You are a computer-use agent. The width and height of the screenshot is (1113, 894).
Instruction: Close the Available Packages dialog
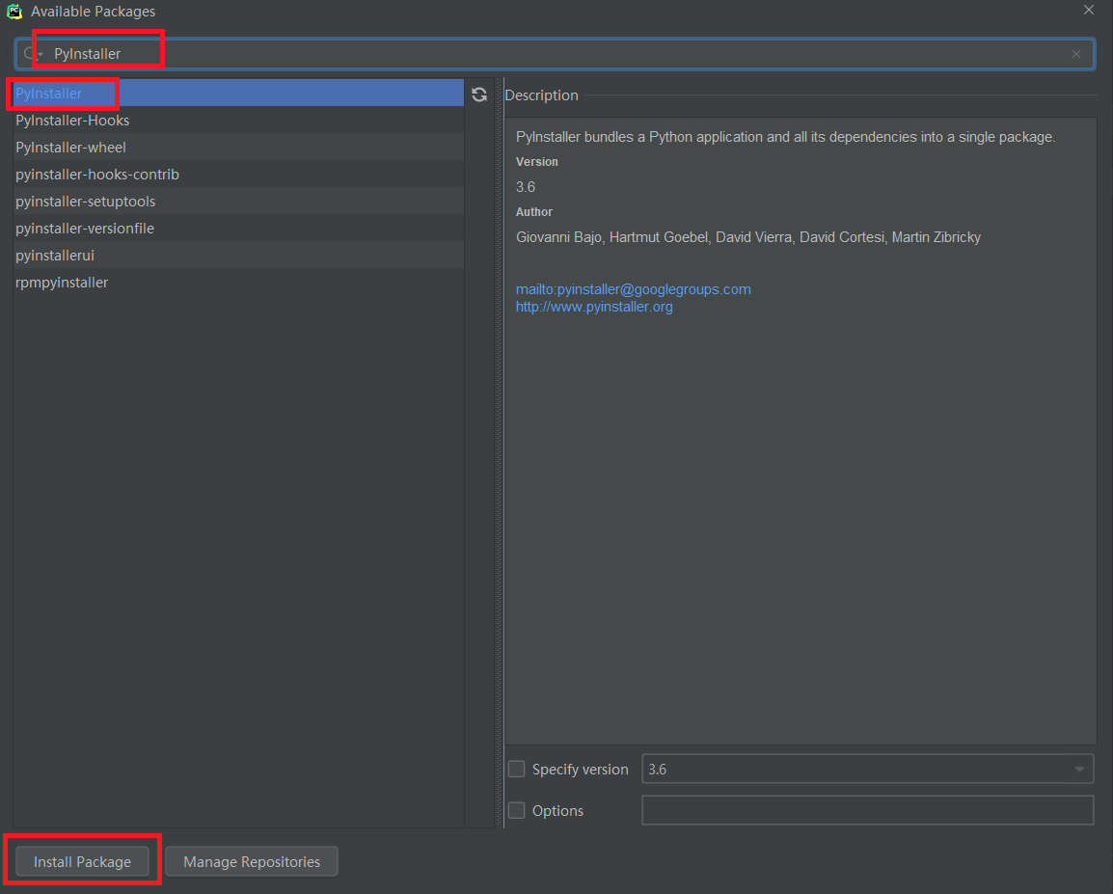pos(1089,10)
